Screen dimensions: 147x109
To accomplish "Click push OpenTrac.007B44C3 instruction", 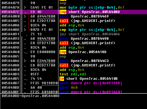I will click(x=84, y=61).
